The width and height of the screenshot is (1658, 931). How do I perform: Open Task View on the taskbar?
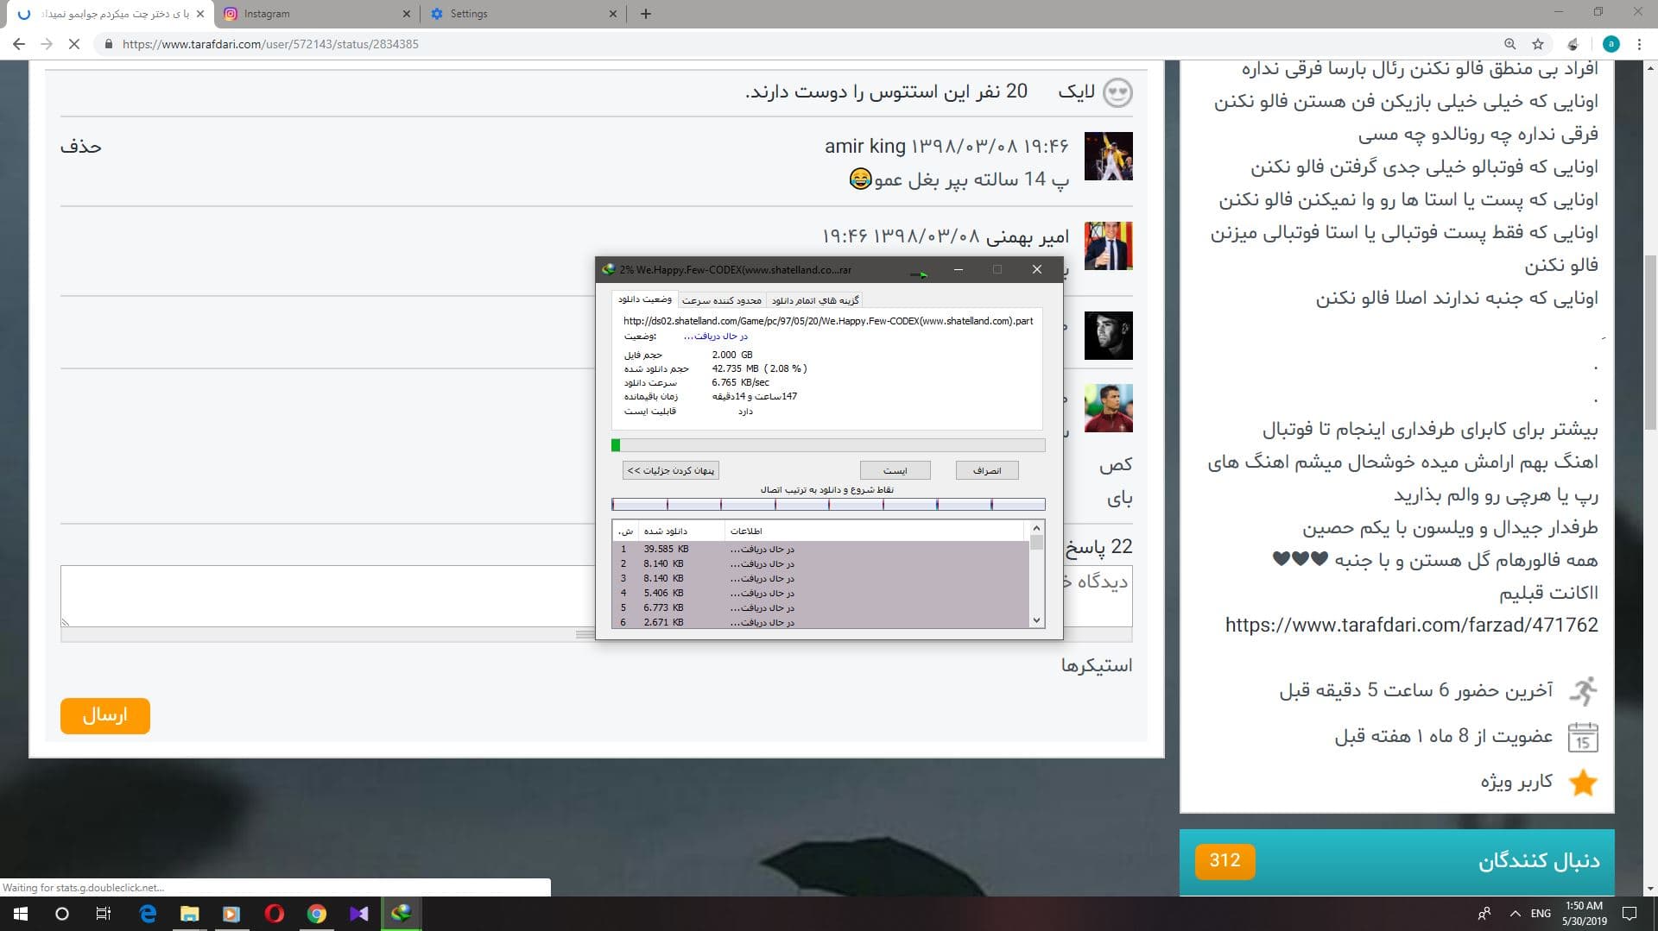(104, 914)
